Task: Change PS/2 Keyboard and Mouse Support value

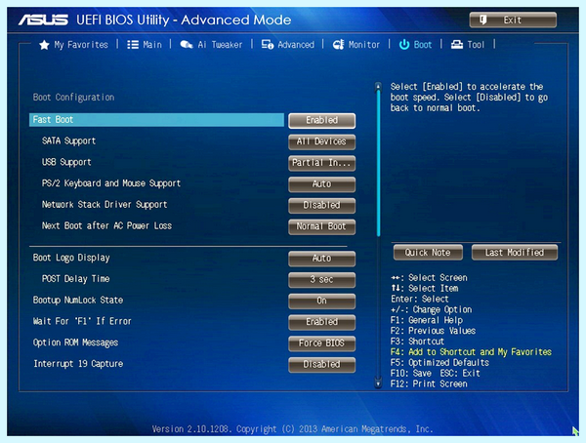Action: (321, 184)
